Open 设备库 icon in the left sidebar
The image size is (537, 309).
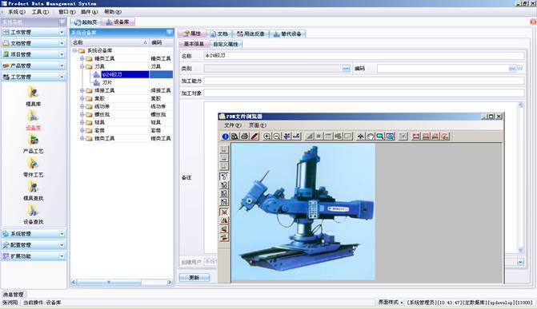point(34,120)
